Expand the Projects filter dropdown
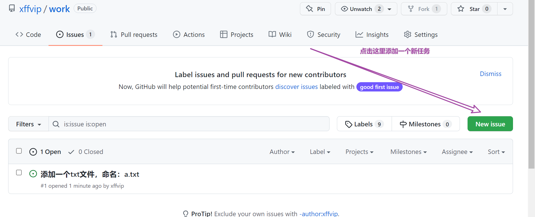This screenshot has height=217, width=535. 359,152
